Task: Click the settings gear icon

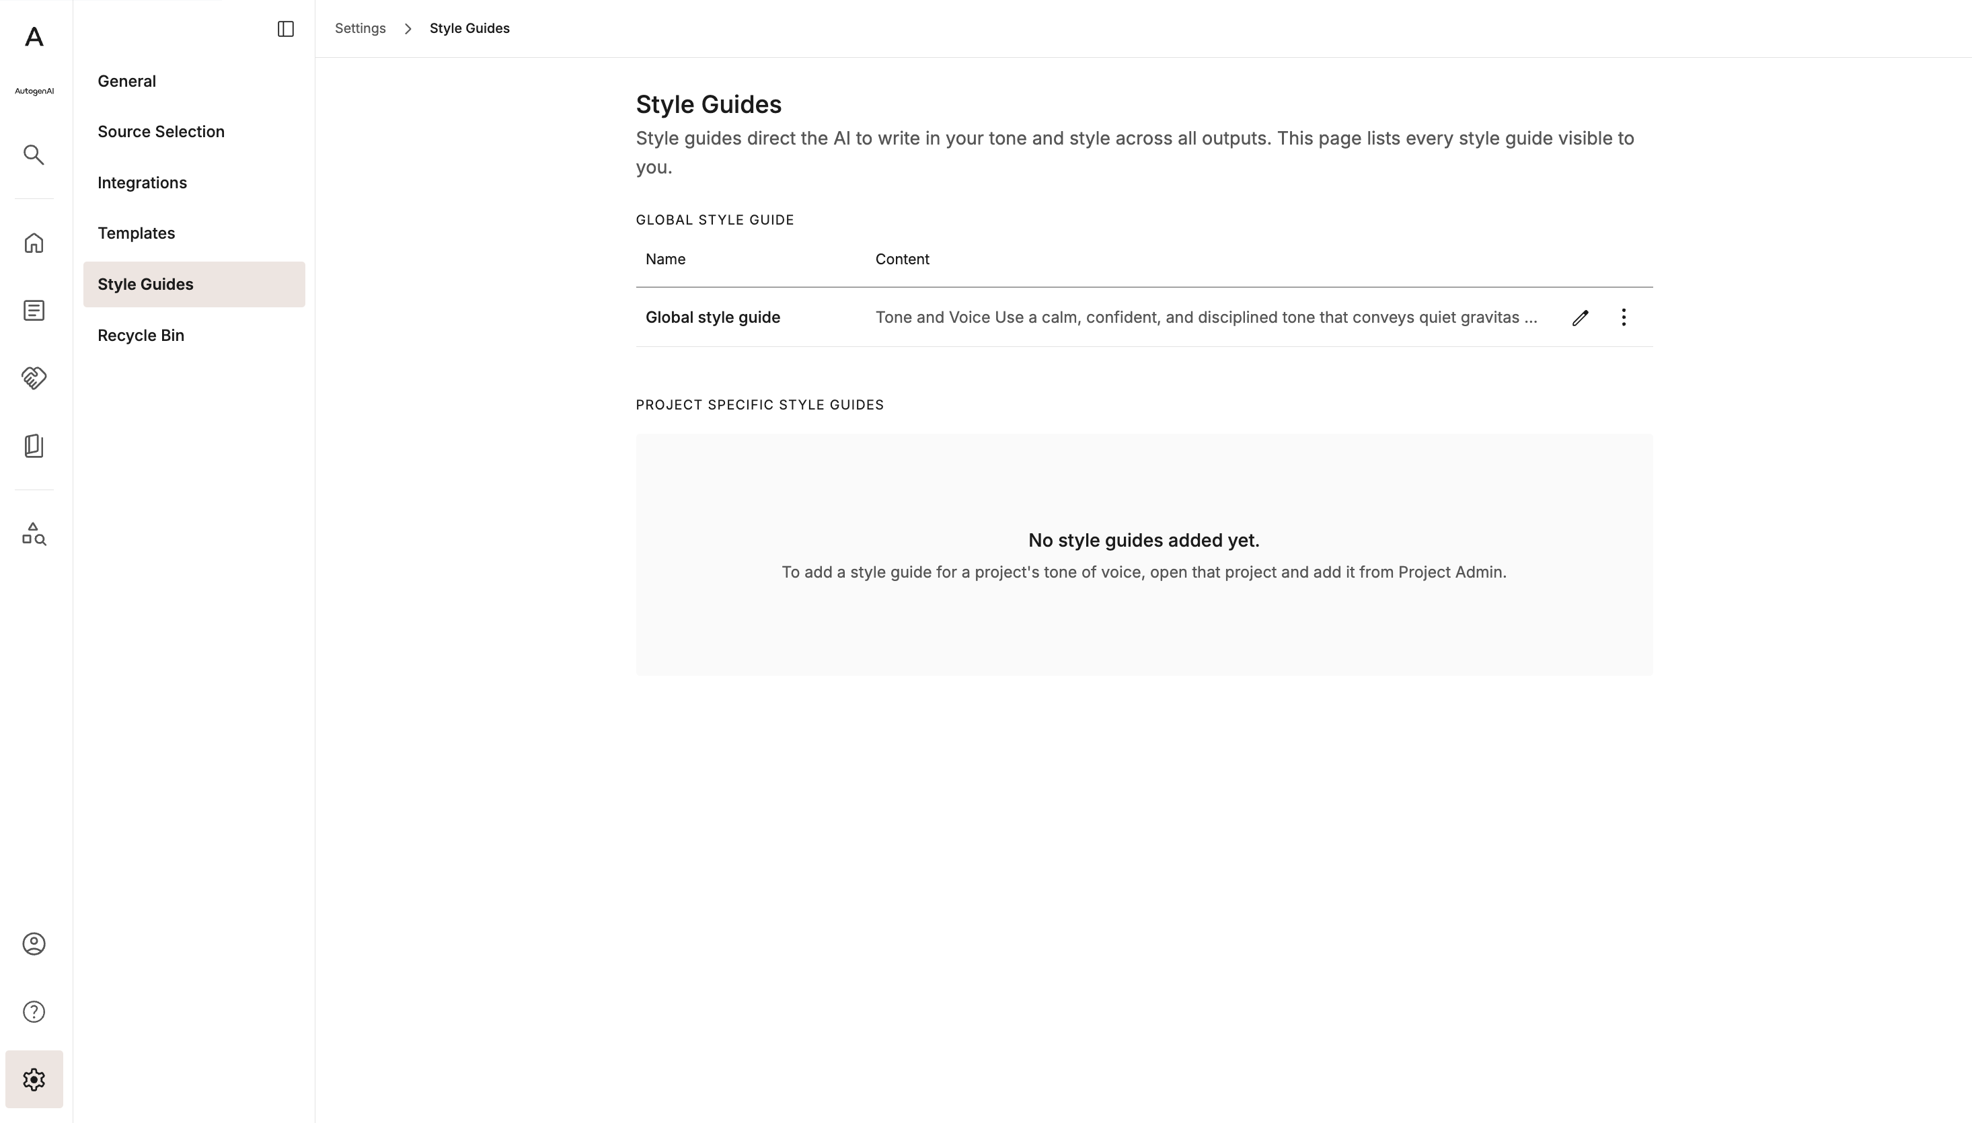Action: click(x=34, y=1080)
